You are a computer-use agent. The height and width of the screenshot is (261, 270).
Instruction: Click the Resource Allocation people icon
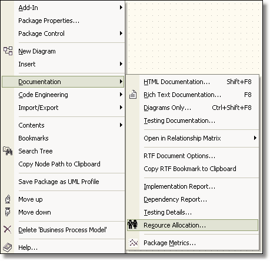[x=132, y=225]
